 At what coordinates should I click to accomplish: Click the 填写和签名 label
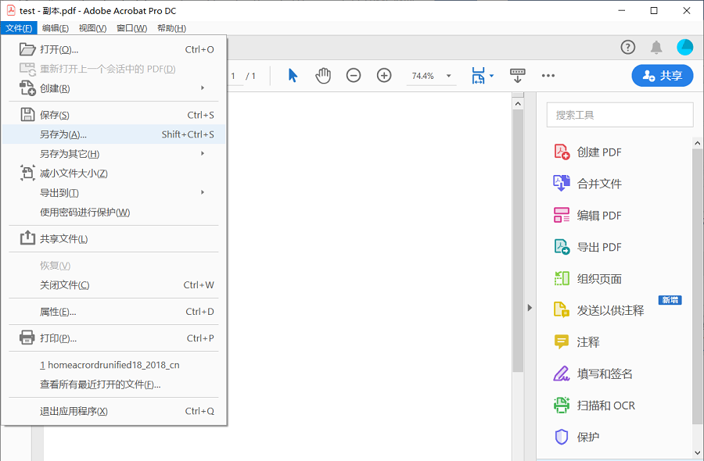tap(605, 373)
